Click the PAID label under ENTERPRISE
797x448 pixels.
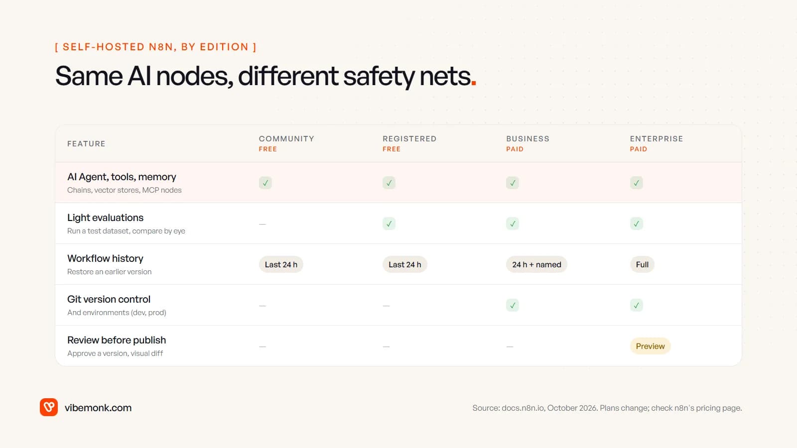(x=638, y=149)
